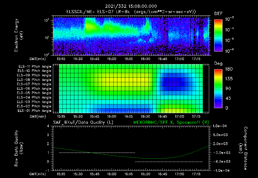Click the white data quality line at value 0
258x178 pixels.
click(169, 162)
